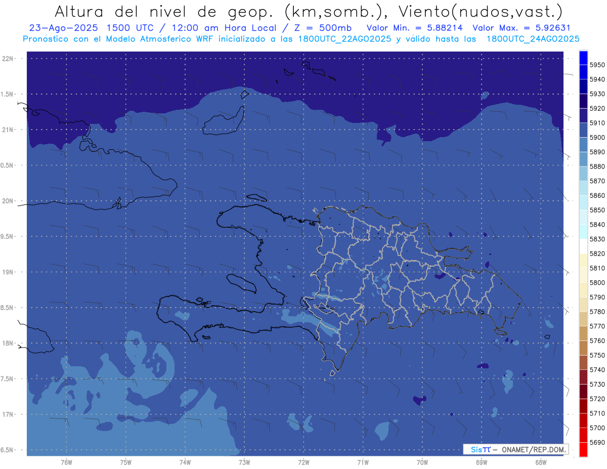Screen dimensions: 607x469
Task: Select the color swatch between 5800 and 5810
Action: [583, 275]
